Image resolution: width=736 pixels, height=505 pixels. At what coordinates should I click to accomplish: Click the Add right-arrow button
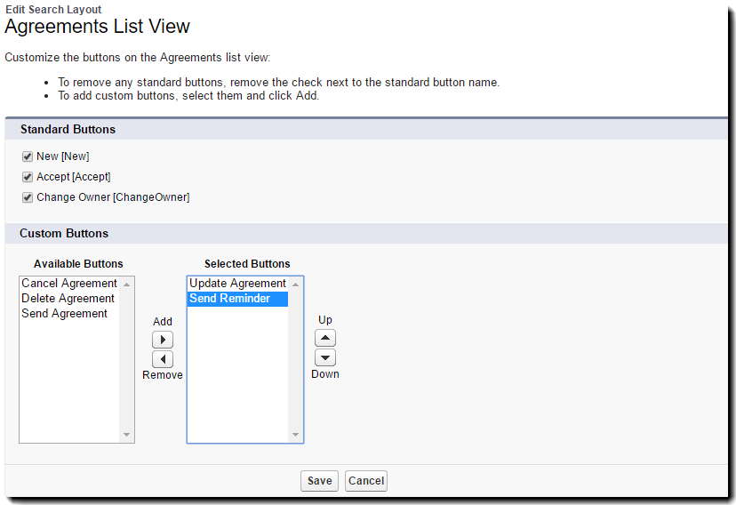coord(163,340)
